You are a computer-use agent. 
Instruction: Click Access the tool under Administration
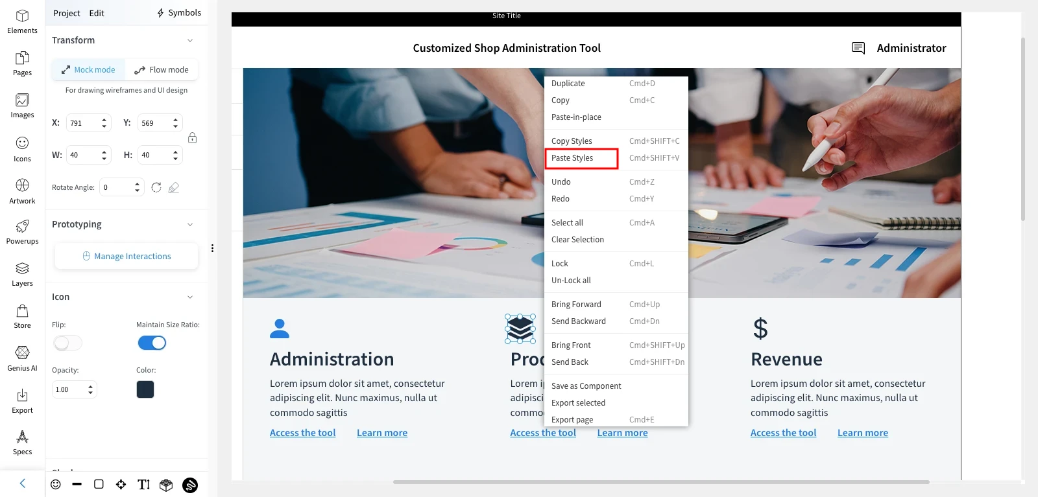pyautogui.click(x=303, y=433)
